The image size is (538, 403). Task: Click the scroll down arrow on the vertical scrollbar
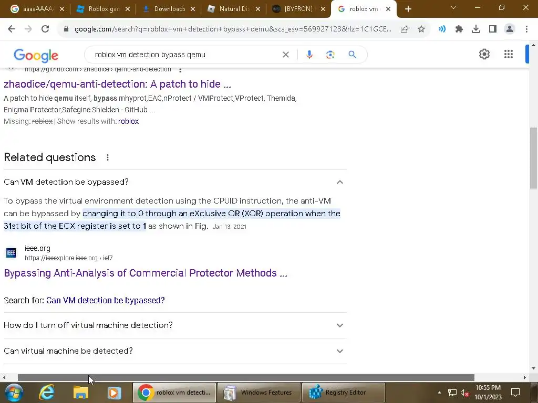(533, 369)
